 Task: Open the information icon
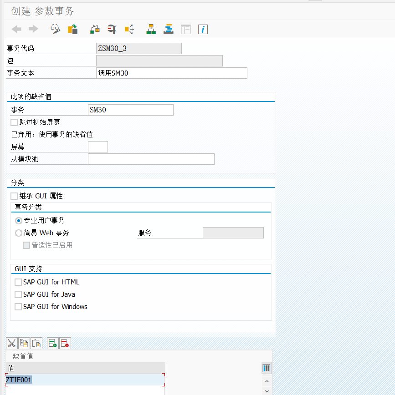click(x=203, y=29)
